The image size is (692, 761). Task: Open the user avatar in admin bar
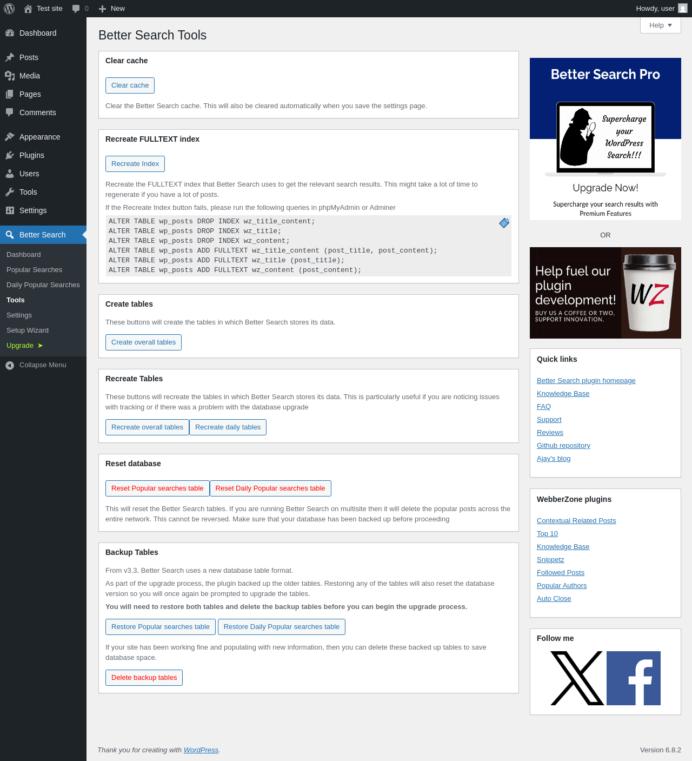(x=683, y=9)
